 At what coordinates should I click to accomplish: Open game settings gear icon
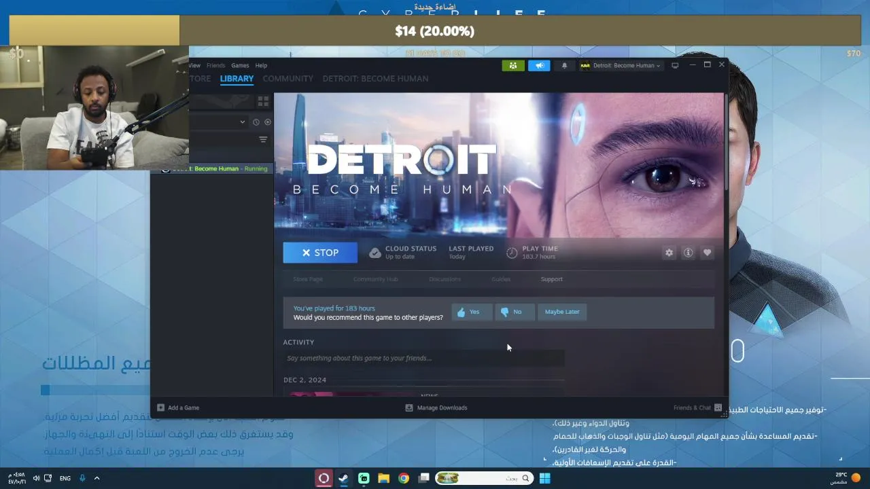tap(669, 253)
